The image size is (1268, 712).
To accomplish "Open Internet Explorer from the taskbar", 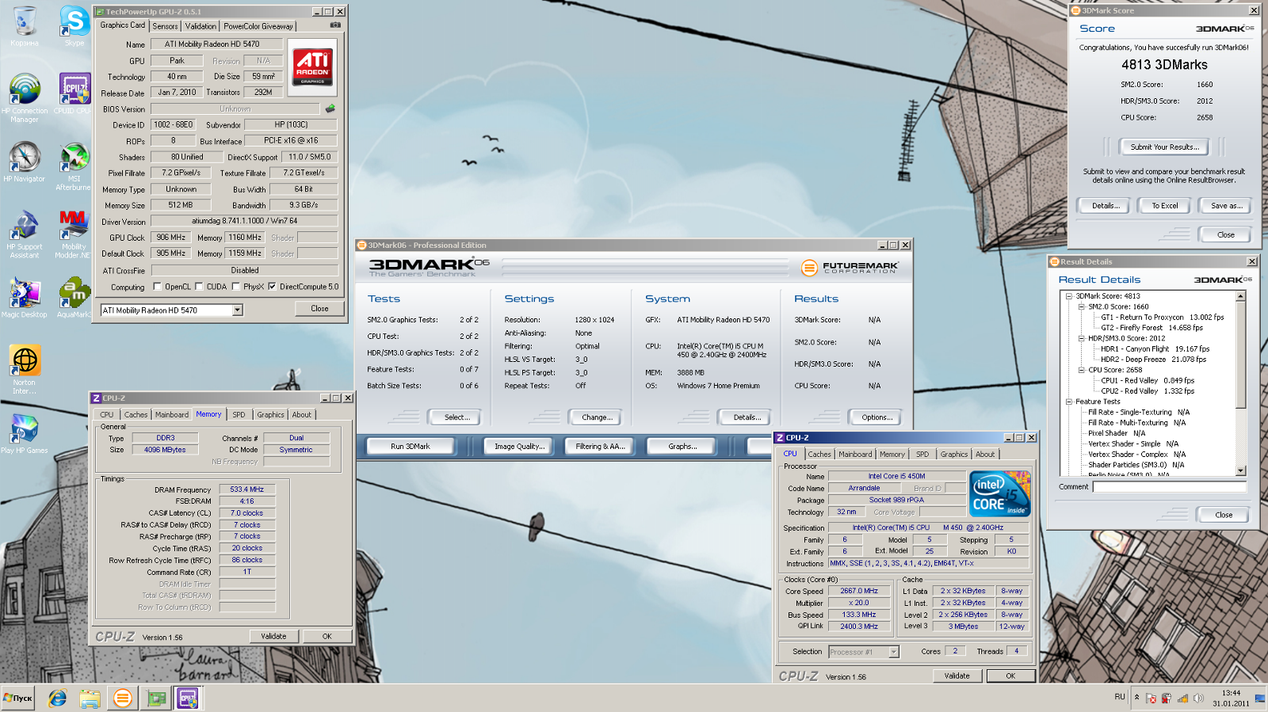I will tap(57, 698).
